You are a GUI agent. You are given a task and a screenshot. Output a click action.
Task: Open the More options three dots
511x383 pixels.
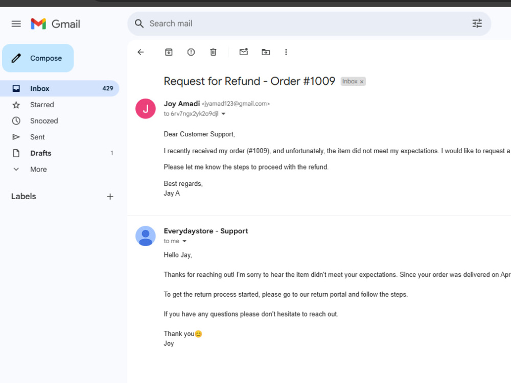coord(286,52)
